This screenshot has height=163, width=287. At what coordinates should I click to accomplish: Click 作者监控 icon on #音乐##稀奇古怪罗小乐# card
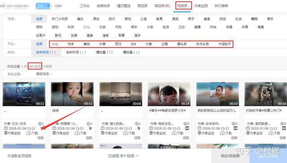151,133
